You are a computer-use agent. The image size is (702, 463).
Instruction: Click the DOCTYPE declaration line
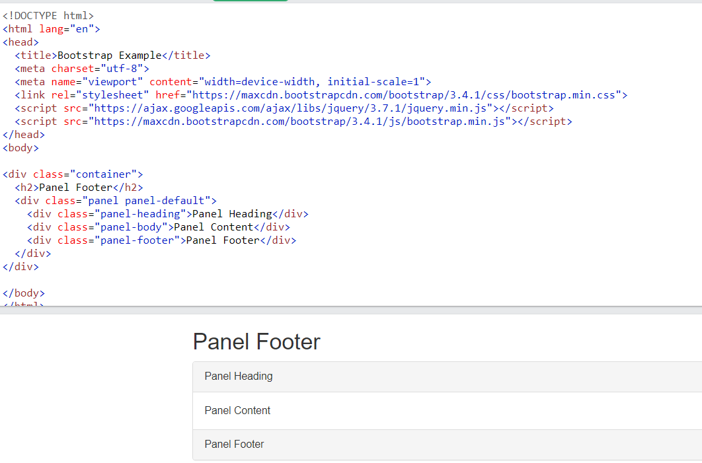pyautogui.click(x=48, y=15)
